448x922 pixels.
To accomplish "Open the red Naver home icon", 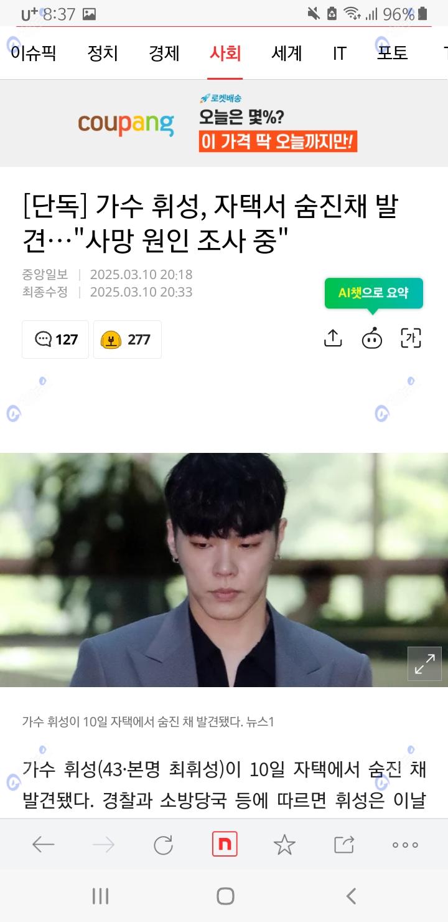I will coord(225,844).
